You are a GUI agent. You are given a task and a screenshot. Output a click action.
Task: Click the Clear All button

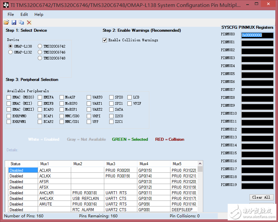point(261,197)
